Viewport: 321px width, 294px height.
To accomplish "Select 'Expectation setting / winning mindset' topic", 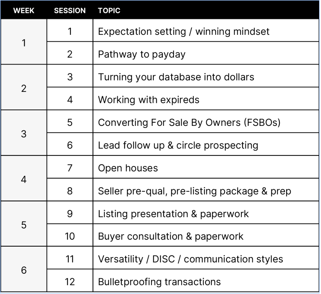I will click(183, 31).
